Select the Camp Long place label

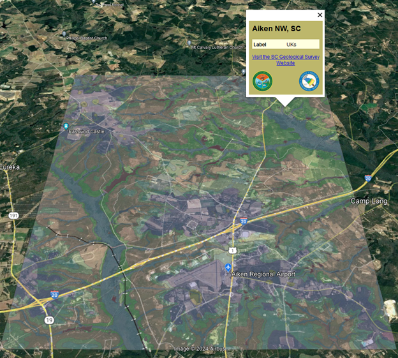(x=369, y=201)
